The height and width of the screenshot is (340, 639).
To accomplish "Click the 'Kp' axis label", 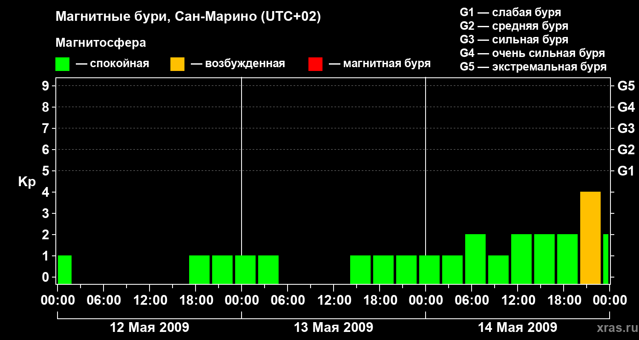I will (27, 182).
